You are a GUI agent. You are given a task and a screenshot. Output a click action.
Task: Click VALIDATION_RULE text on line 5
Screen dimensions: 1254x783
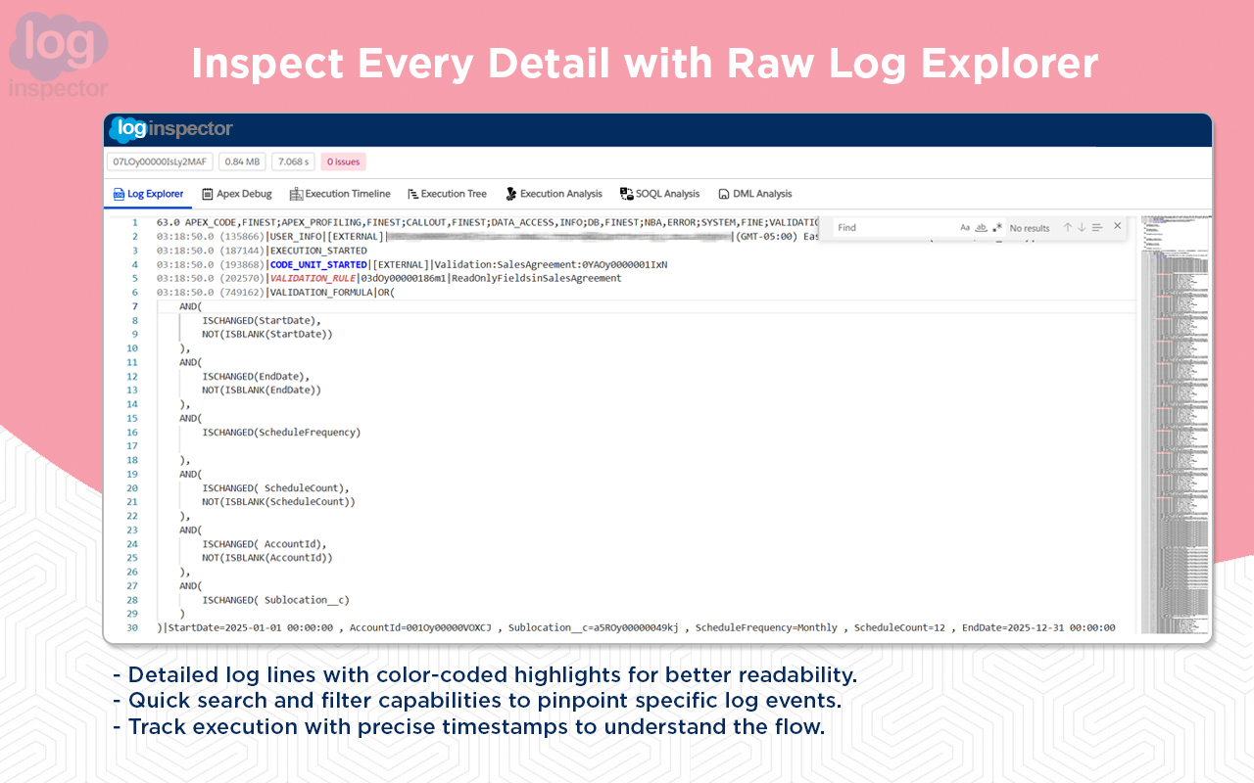pyautogui.click(x=313, y=278)
